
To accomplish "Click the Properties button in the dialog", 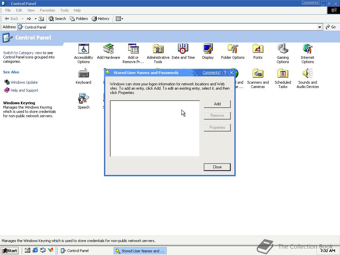I will (217, 127).
